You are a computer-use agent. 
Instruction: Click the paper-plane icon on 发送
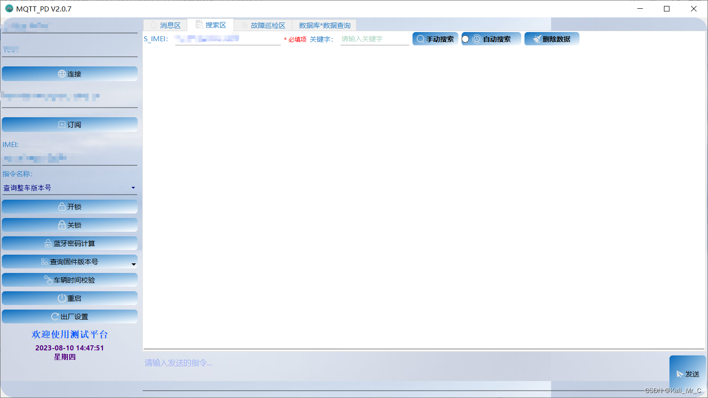pyautogui.click(x=680, y=374)
